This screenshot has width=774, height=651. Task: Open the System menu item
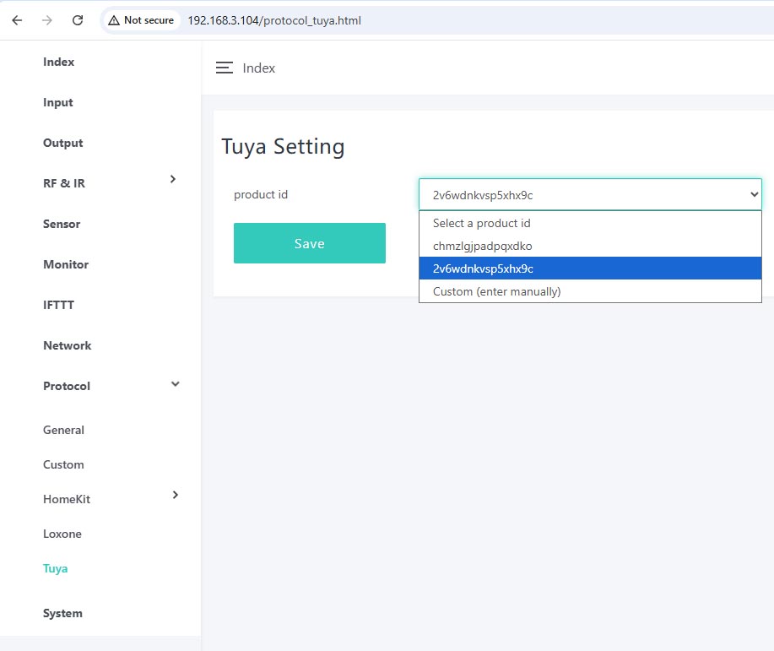tap(62, 613)
